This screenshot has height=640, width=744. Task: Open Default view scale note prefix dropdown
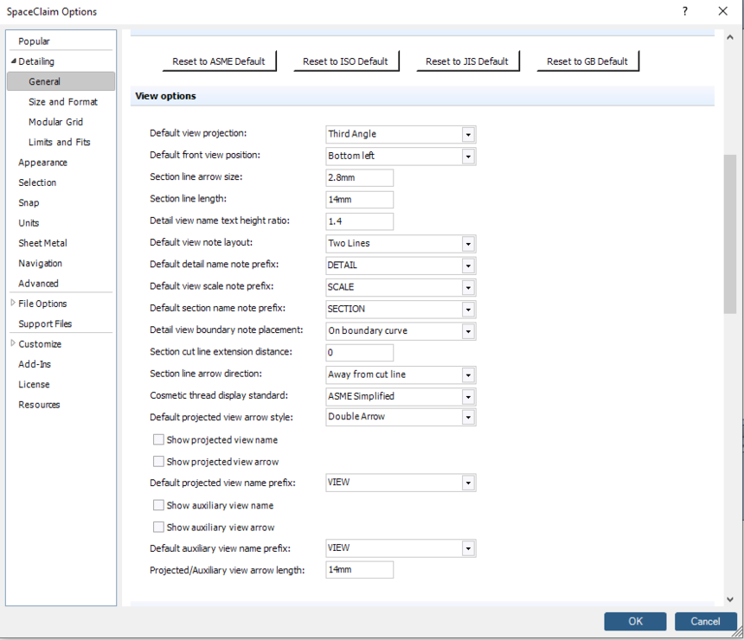pos(468,287)
